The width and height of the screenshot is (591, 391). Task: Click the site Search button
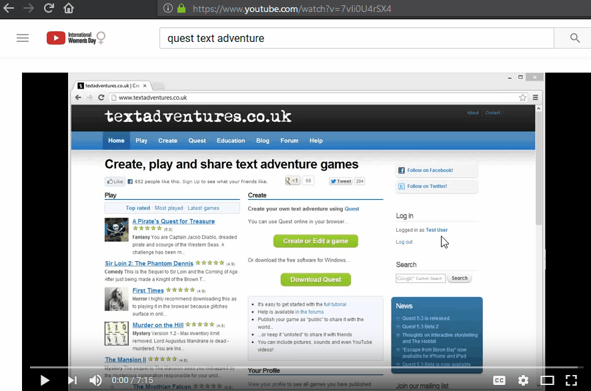pos(460,278)
